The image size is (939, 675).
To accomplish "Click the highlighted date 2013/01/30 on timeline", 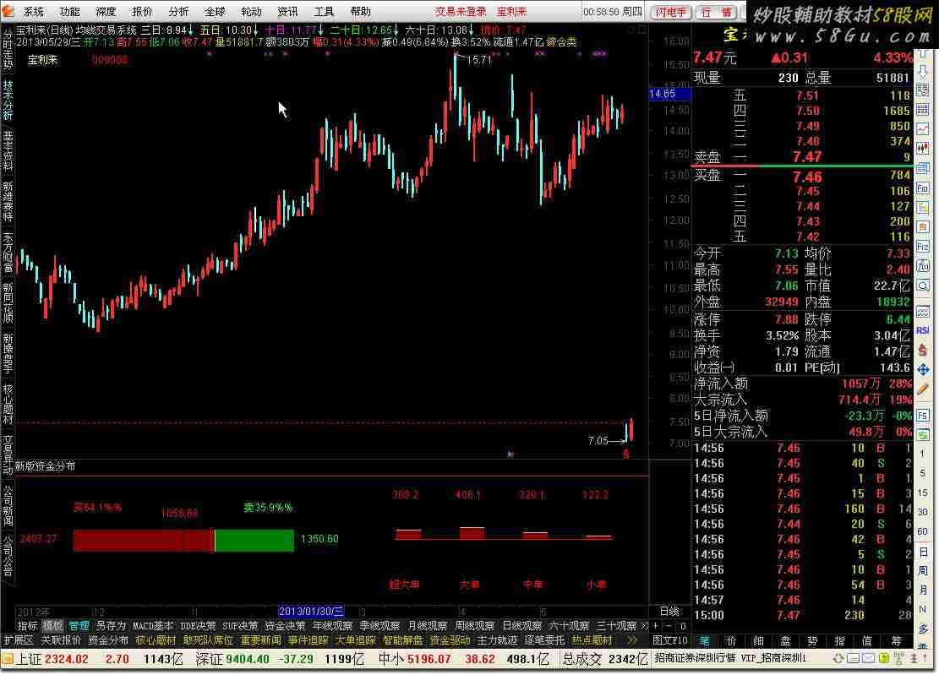I will 311,611.
